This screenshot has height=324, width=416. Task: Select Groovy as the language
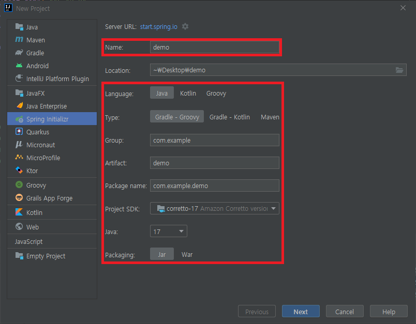216,93
